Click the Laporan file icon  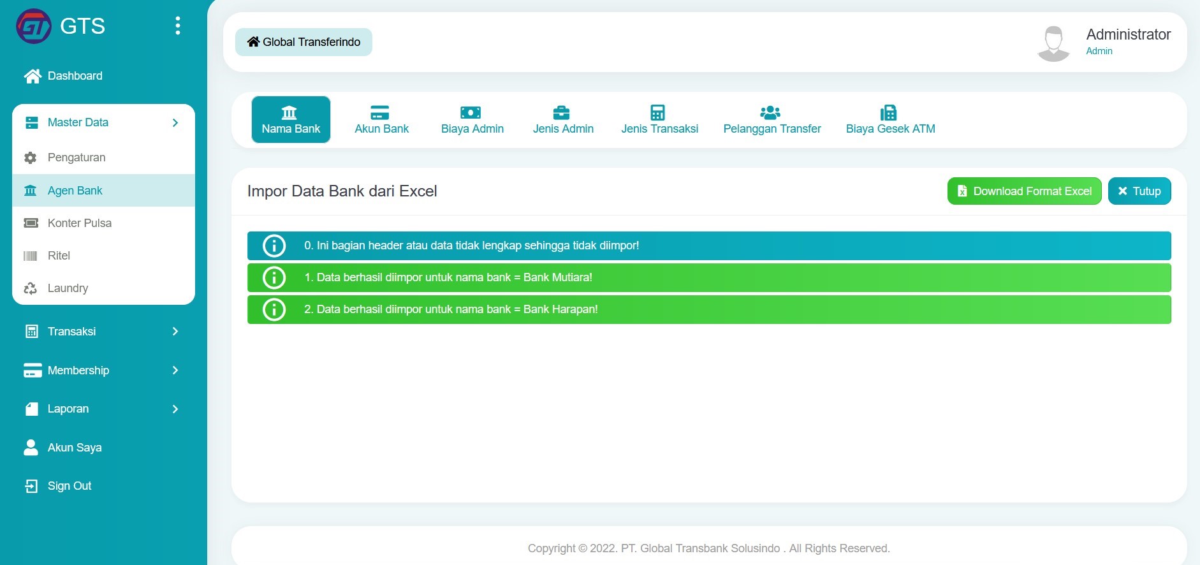pyautogui.click(x=32, y=409)
